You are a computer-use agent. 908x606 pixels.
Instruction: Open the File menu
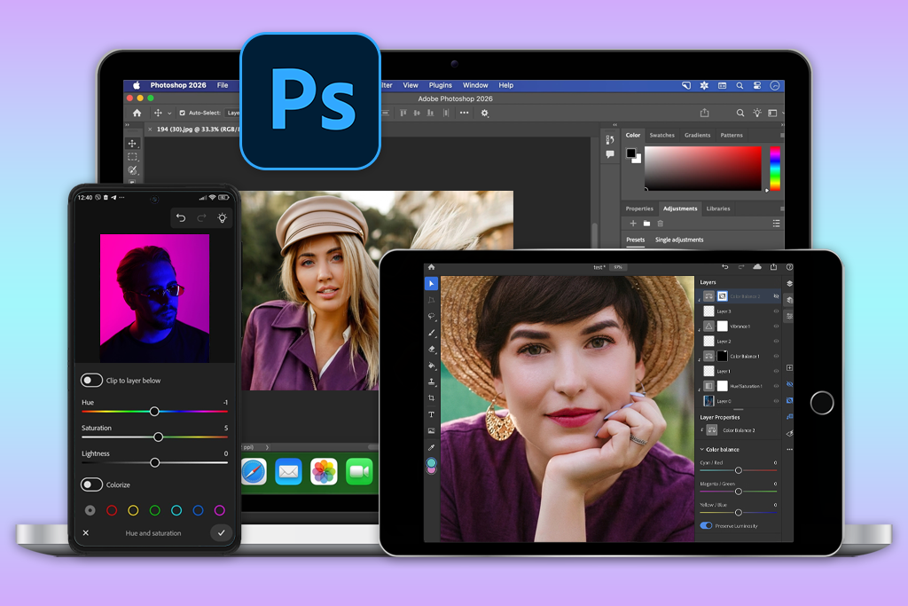click(x=223, y=85)
